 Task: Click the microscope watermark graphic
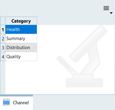(82, 56)
